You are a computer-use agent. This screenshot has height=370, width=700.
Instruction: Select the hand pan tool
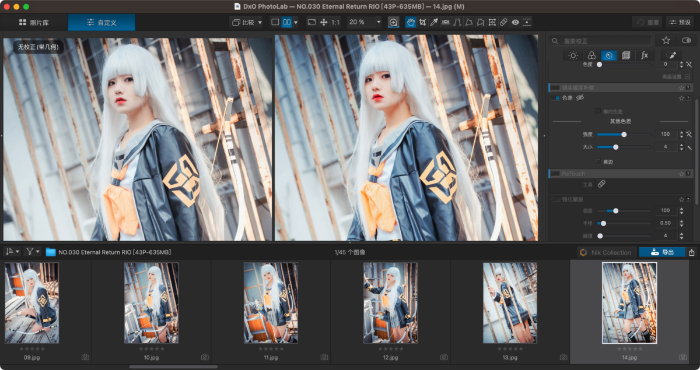pyautogui.click(x=411, y=22)
